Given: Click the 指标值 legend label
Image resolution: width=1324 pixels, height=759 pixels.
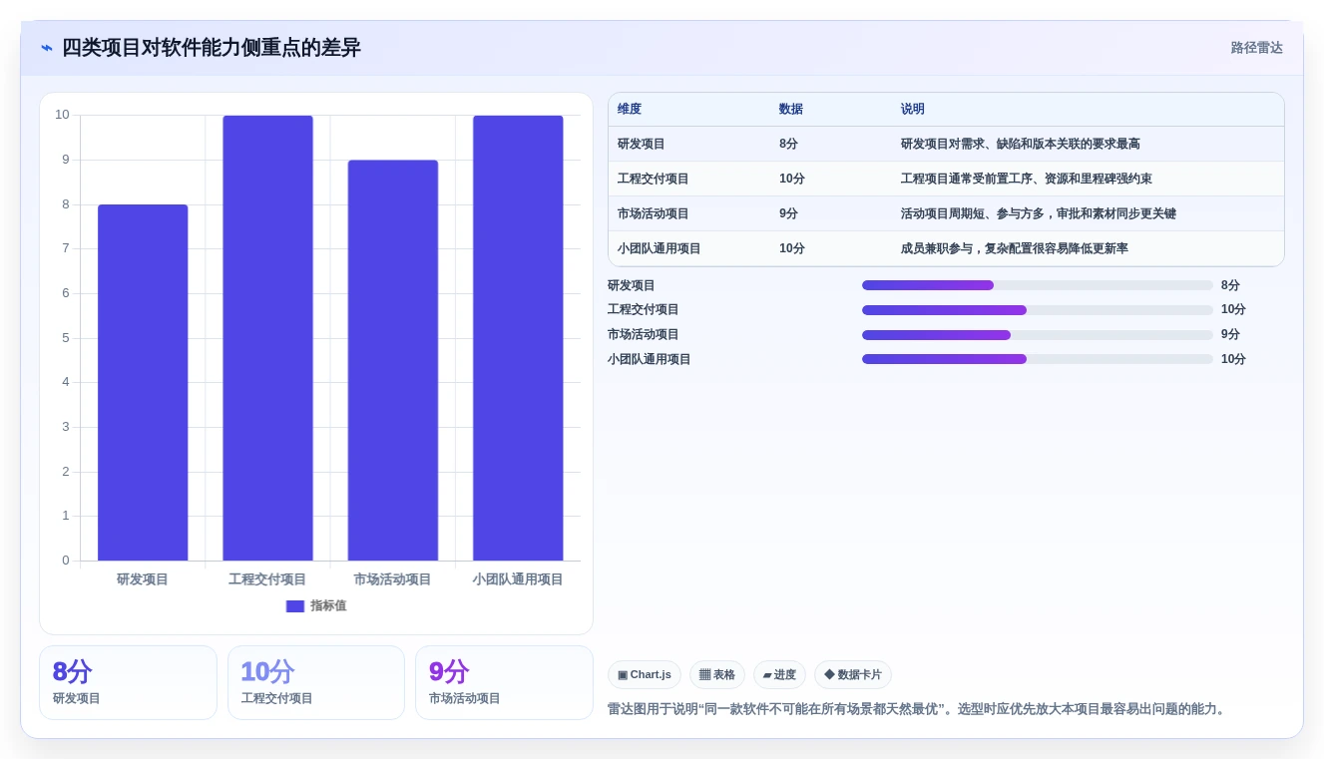Looking at the screenshot, I should (328, 605).
